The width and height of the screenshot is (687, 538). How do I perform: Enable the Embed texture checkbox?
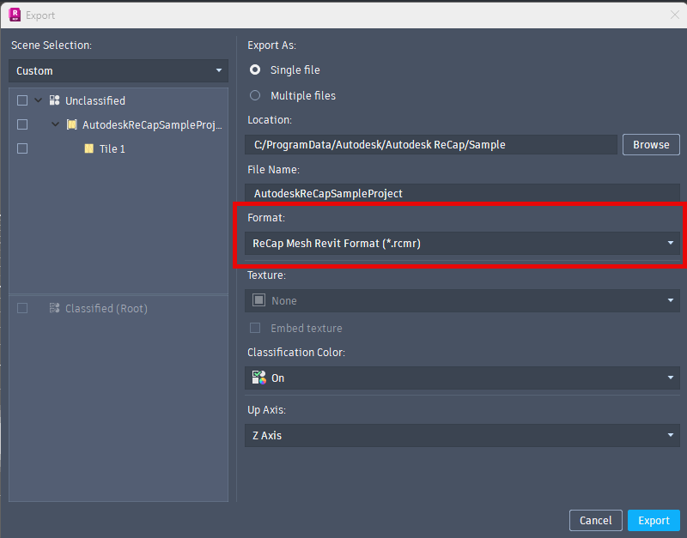pyautogui.click(x=255, y=328)
